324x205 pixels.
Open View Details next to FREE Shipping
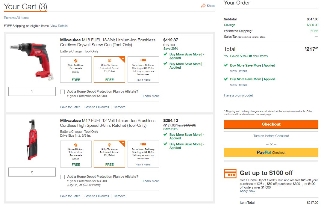(x=59, y=26)
